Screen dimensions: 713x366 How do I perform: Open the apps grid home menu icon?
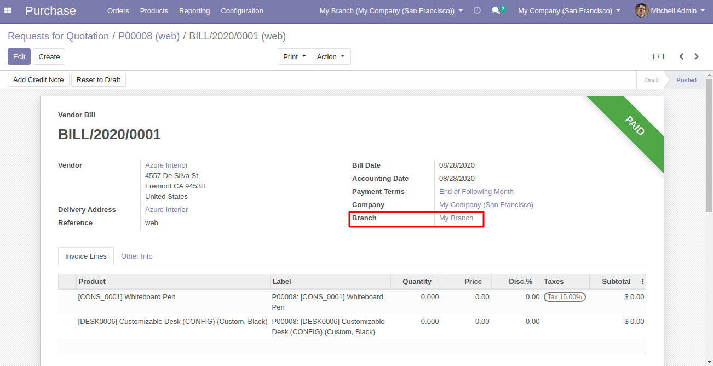pyautogui.click(x=8, y=10)
